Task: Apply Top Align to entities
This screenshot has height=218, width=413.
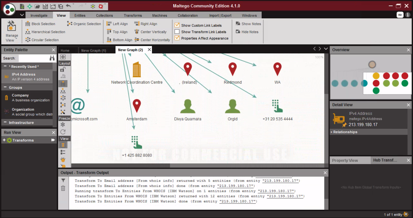Action: click(x=117, y=32)
